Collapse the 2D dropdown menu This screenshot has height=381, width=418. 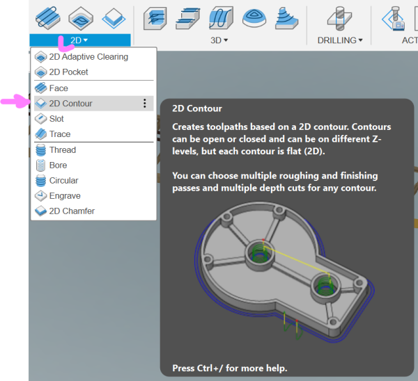click(x=79, y=40)
